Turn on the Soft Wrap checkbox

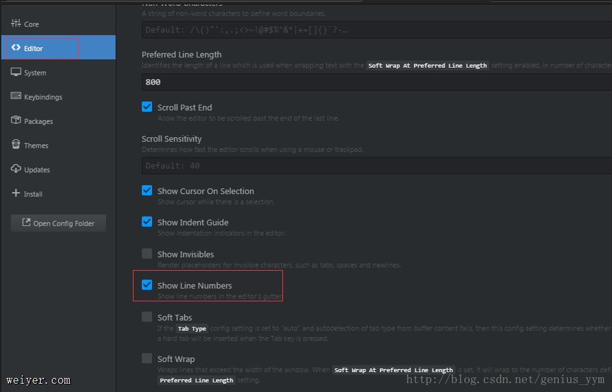(x=147, y=359)
